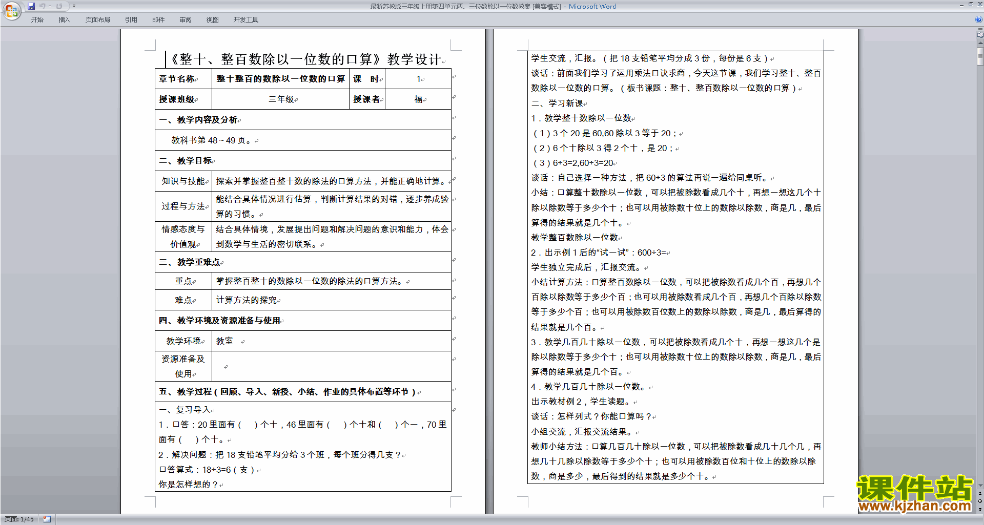984x525 pixels.
Task: Click the Redo icon
Action: click(x=59, y=6)
